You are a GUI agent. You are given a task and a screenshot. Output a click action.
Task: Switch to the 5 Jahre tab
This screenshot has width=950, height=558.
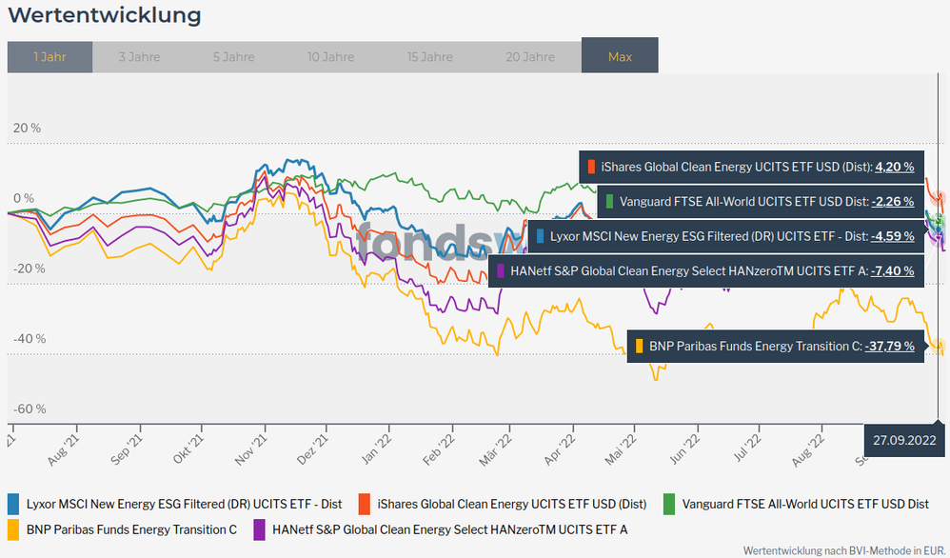tap(233, 56)
